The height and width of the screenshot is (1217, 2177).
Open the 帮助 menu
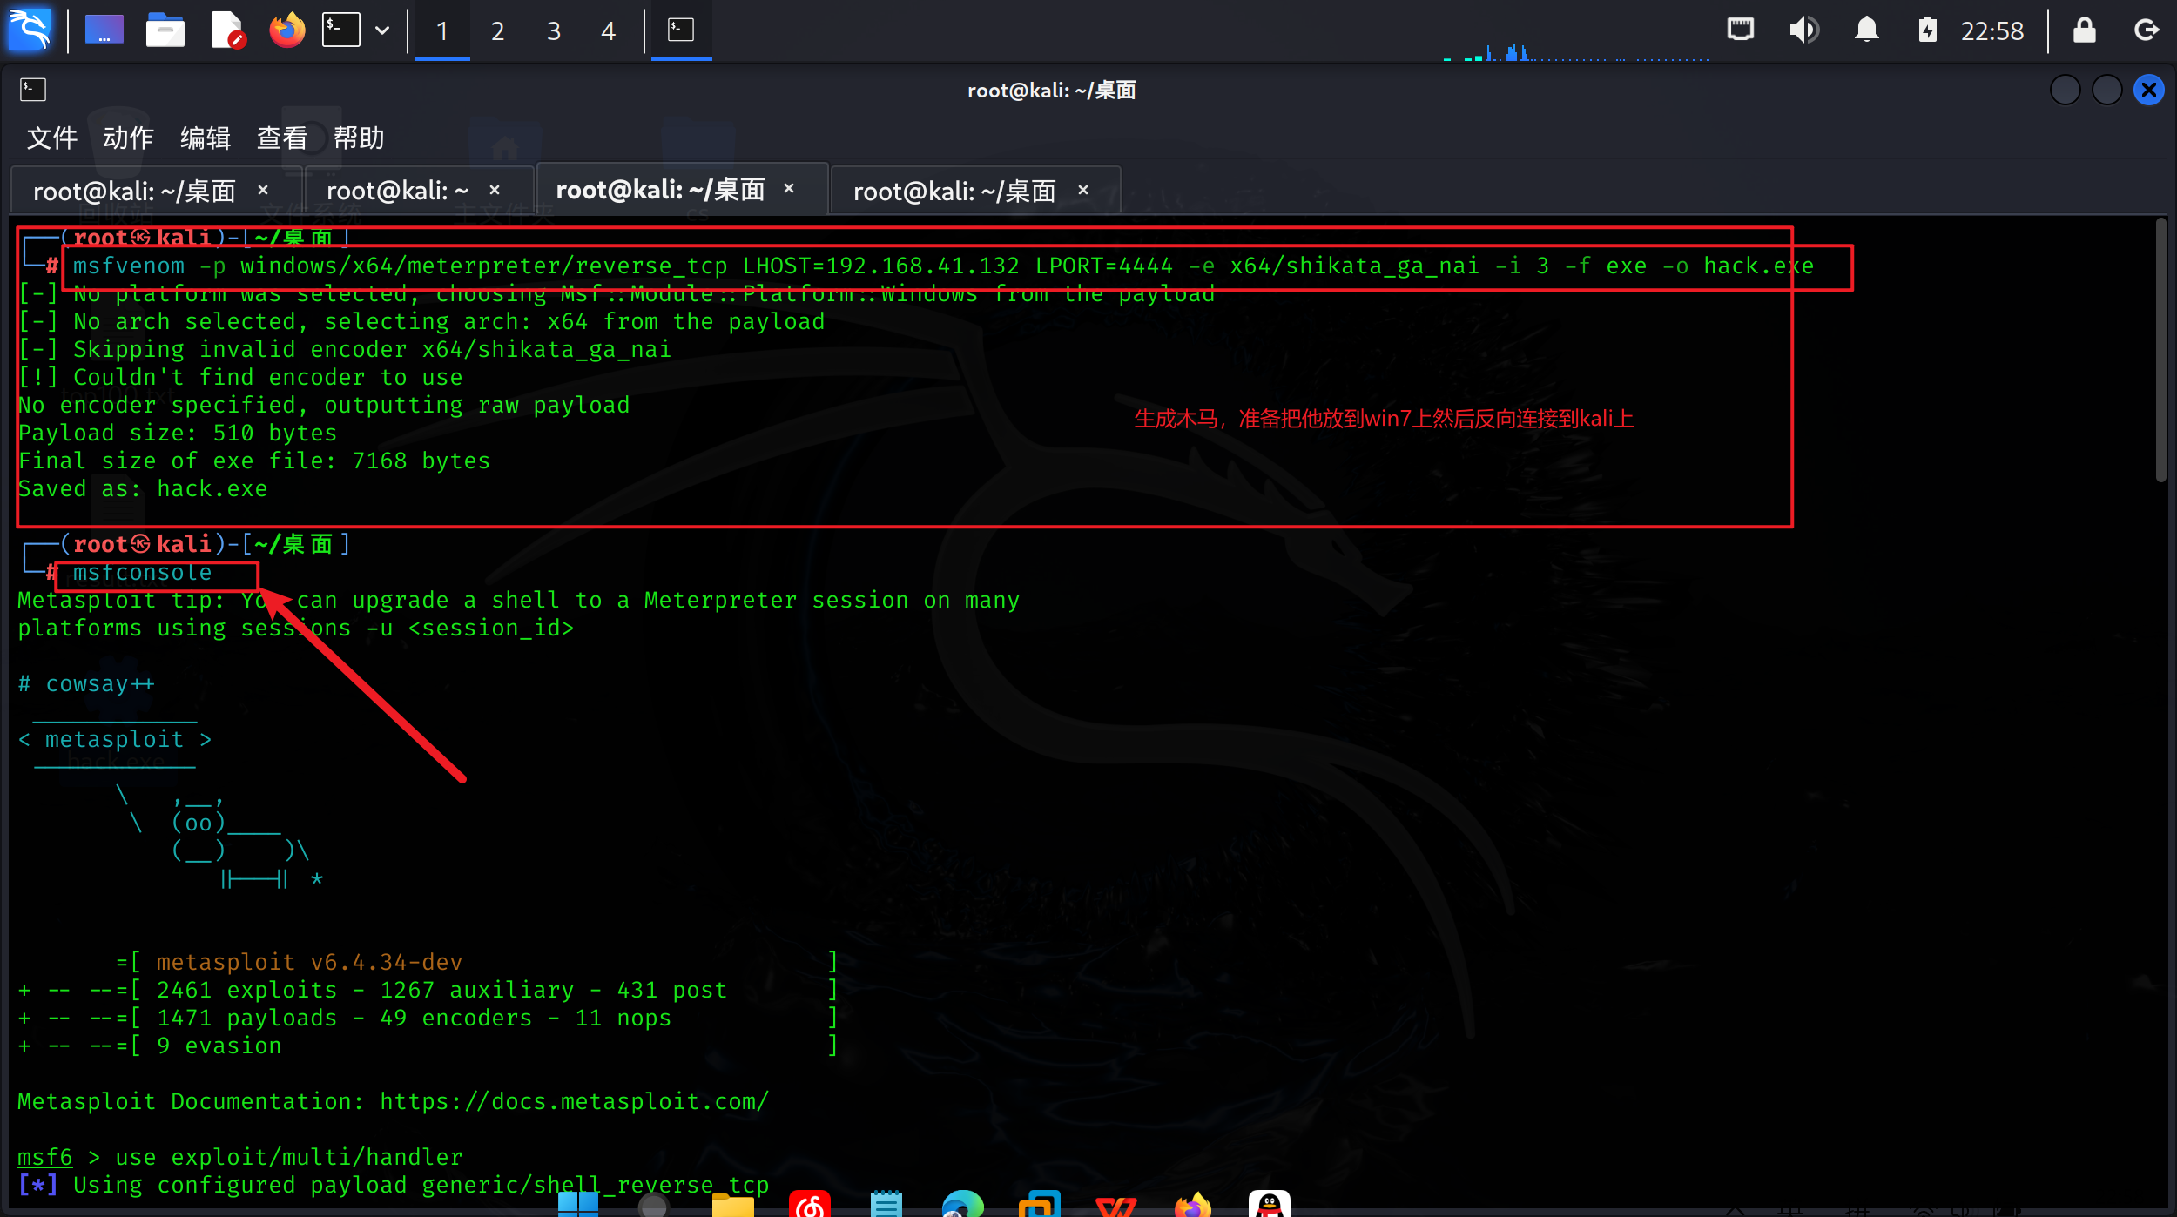click(358, 138)
